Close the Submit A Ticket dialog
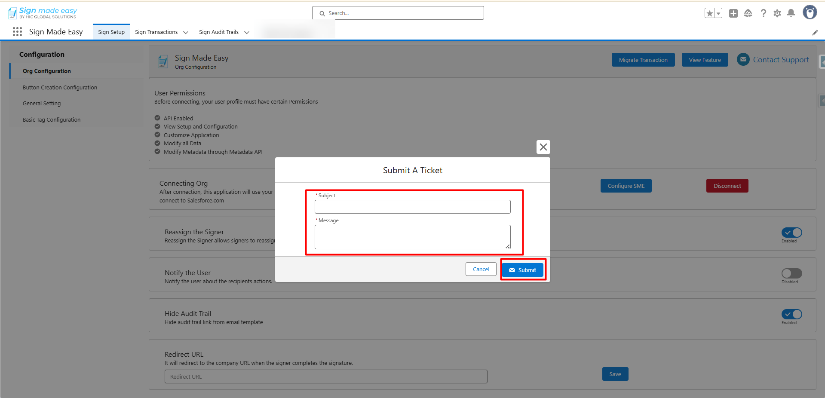 pyautogui.click(x=543, y=147)
